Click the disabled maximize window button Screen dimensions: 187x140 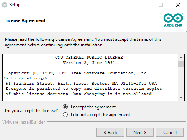pyautogui.click(x=161, y=5)
